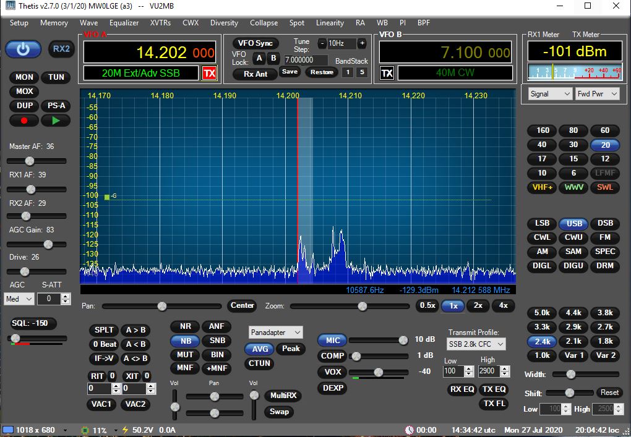The image size is (631, 437).
Task: Toggle VFO Lock A button
Action: pos(259,59)
